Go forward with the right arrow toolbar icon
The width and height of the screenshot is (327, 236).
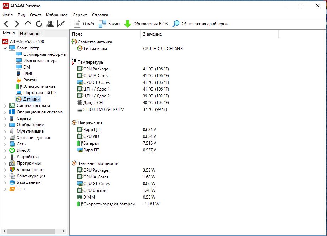(x=17, y=24)
